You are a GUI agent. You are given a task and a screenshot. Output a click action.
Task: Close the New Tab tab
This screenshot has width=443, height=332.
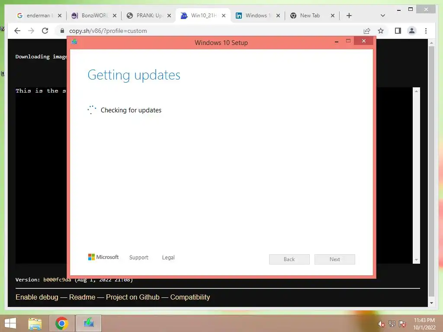point(333,16)
